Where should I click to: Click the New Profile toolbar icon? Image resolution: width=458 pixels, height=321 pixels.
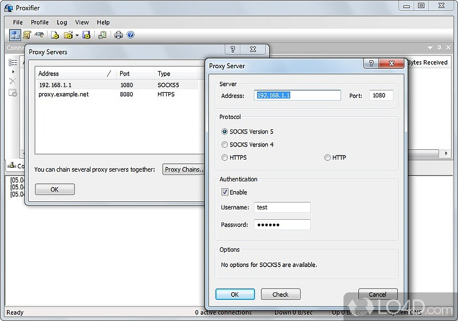pyautogui.click(x=56, y=35)
